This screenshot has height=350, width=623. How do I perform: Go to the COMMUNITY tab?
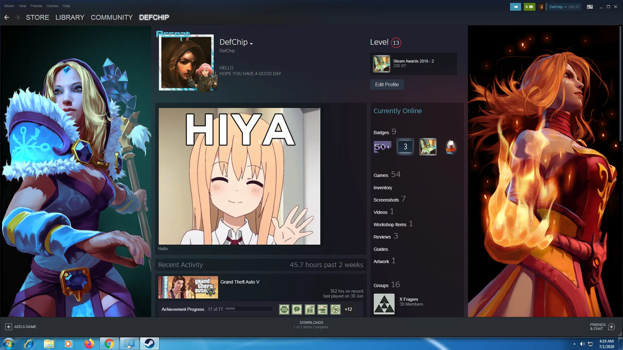[x=112, y=17]
